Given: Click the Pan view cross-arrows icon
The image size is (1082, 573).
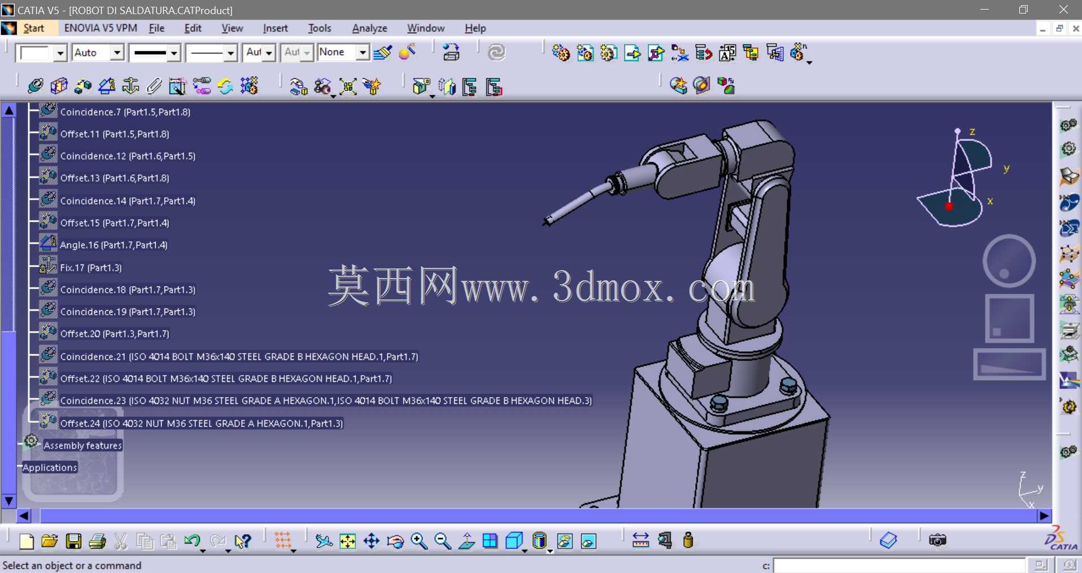Looking at the screenshot, I should [x=371, y=541].
